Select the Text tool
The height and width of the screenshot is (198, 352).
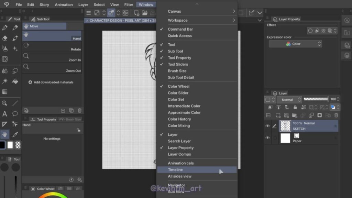pos(5,114)
